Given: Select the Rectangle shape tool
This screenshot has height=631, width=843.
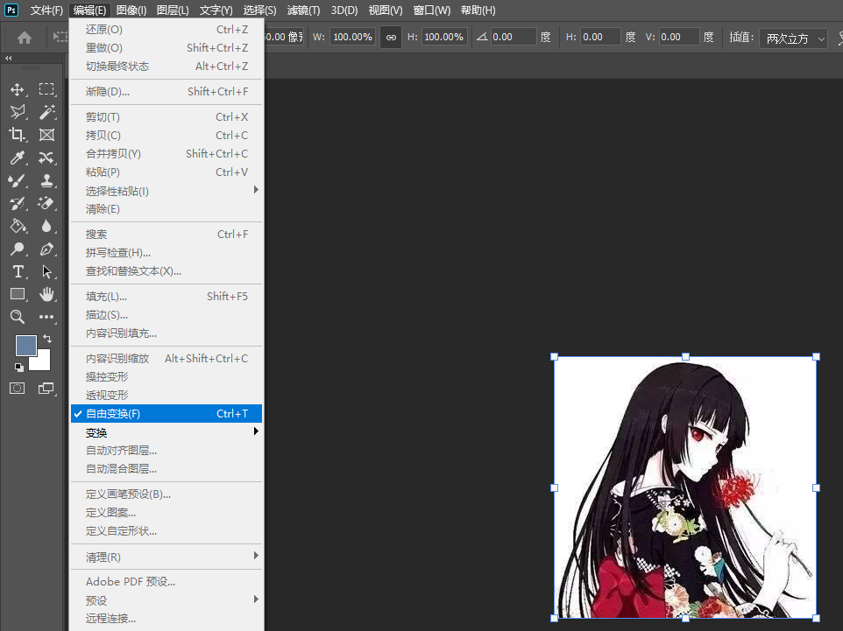Looking at the screenshot, I should click(18, 294).
